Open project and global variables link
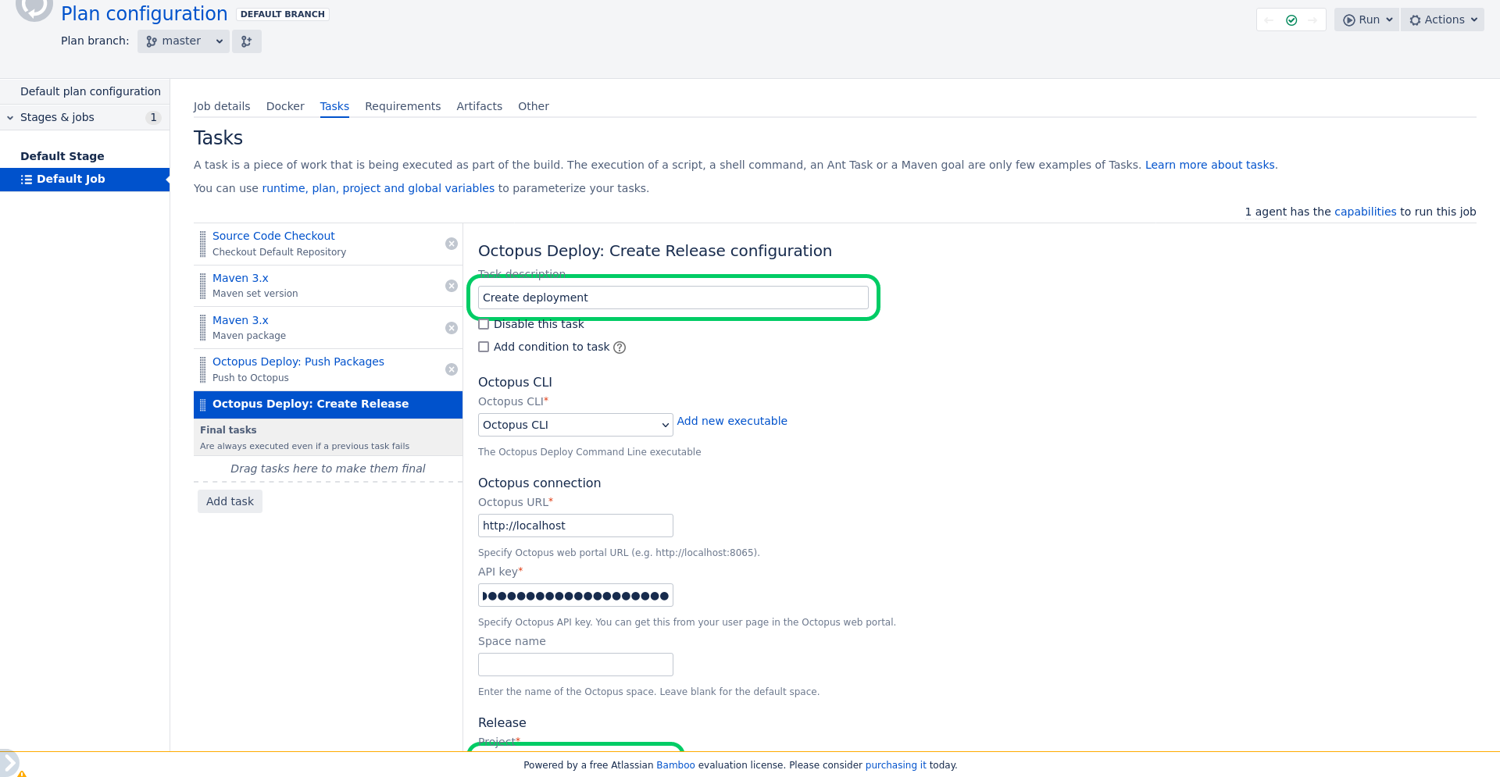 tap(419, 188)
